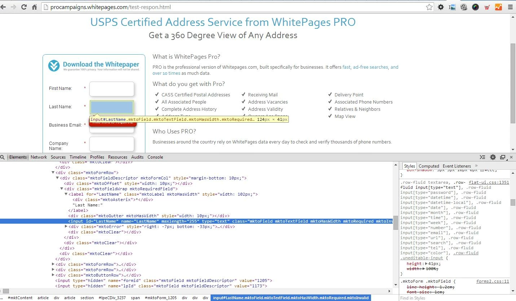
Task: Click the First Name input field
Action: coord(112,89)
